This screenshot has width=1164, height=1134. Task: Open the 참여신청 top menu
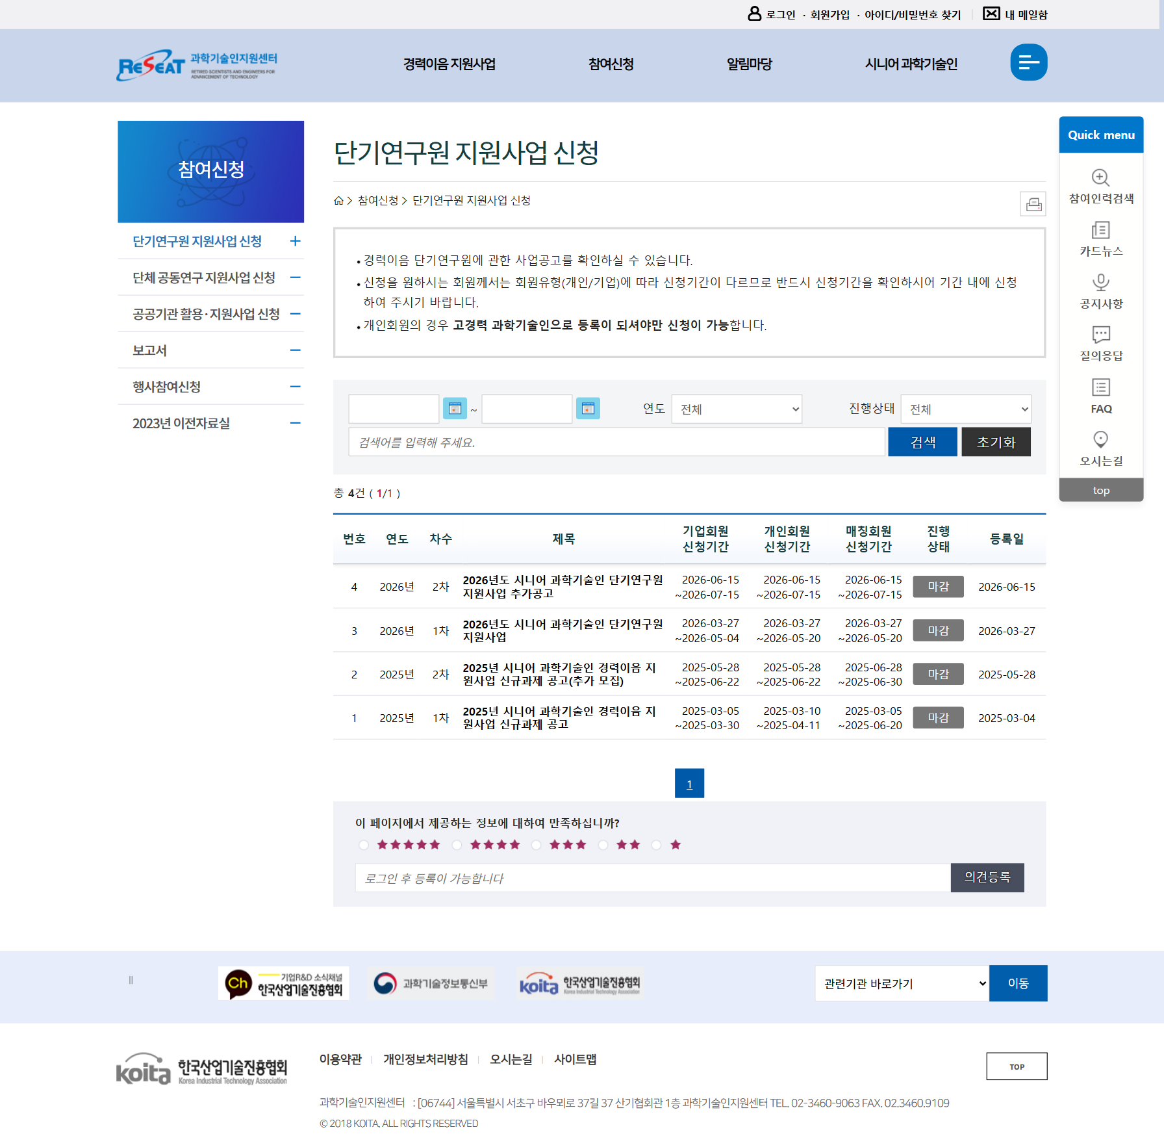click(611, 64)
